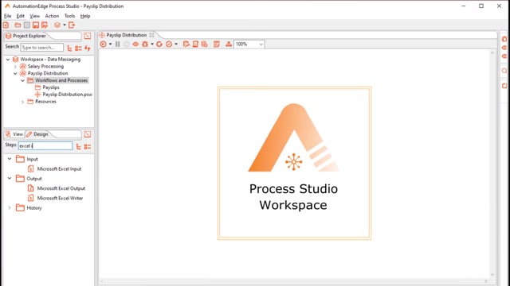Click the Run workflow play icon
Viewport: 510px width, 286px height.
click(103, 44)
